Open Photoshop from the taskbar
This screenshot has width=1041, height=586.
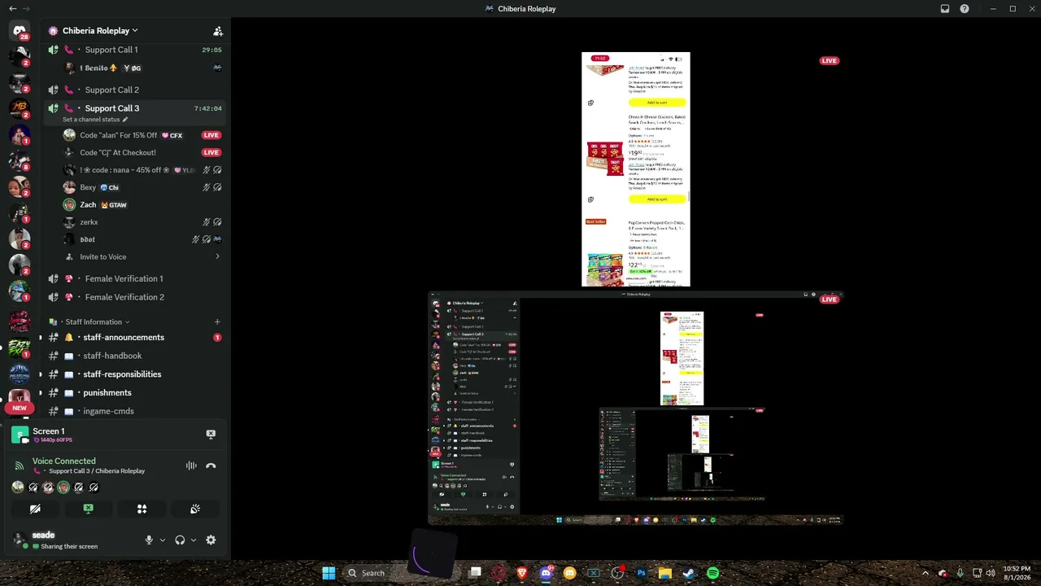point(641,573)
